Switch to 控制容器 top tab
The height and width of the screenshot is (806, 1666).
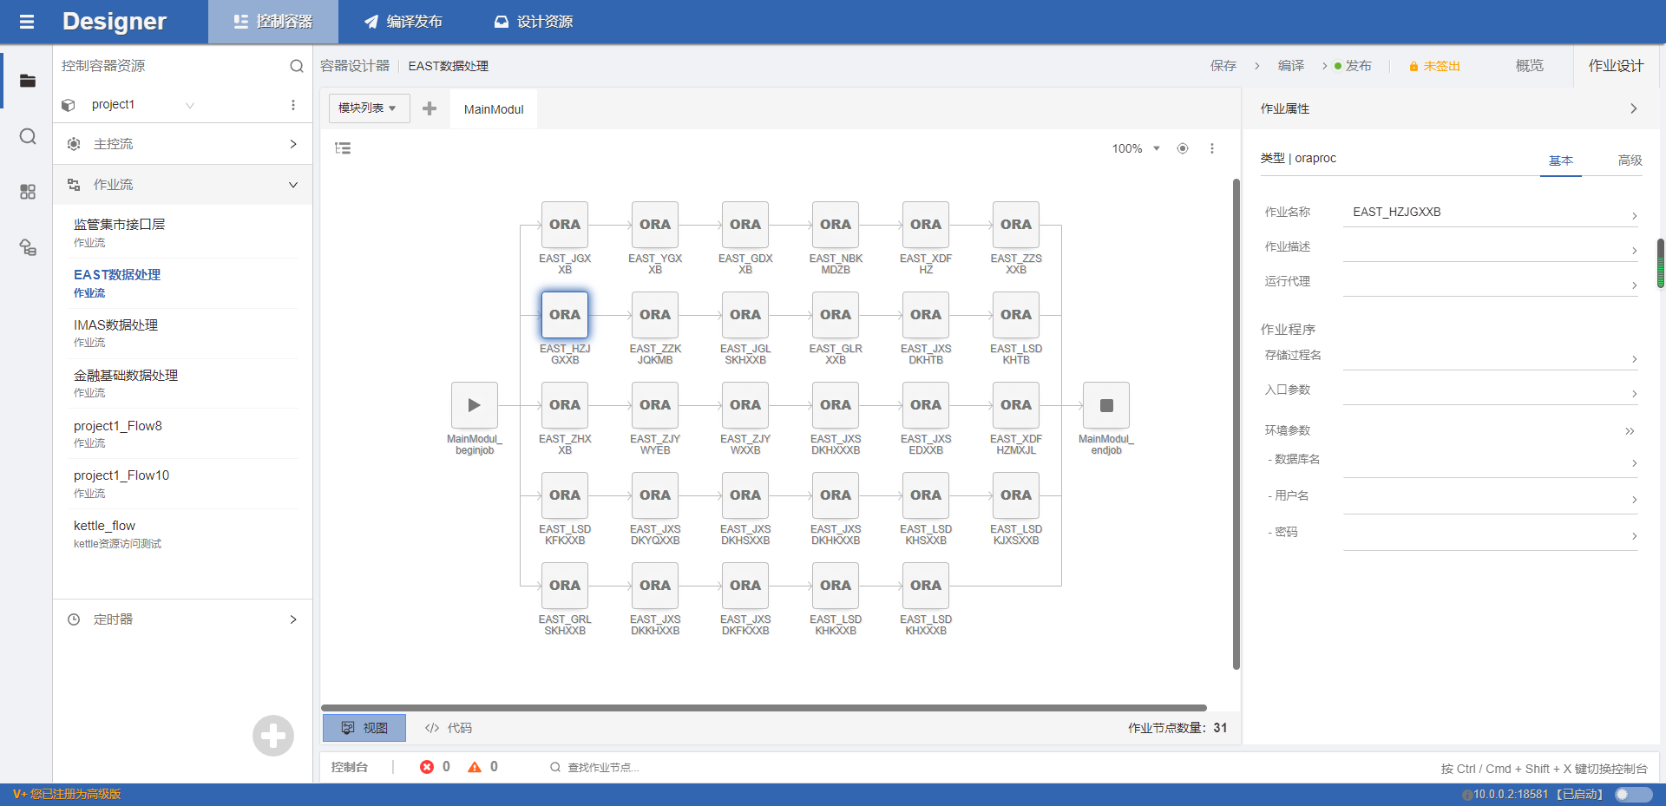[273, 22]
